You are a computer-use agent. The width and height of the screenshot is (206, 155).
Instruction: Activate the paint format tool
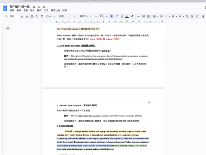click(42, 16)
